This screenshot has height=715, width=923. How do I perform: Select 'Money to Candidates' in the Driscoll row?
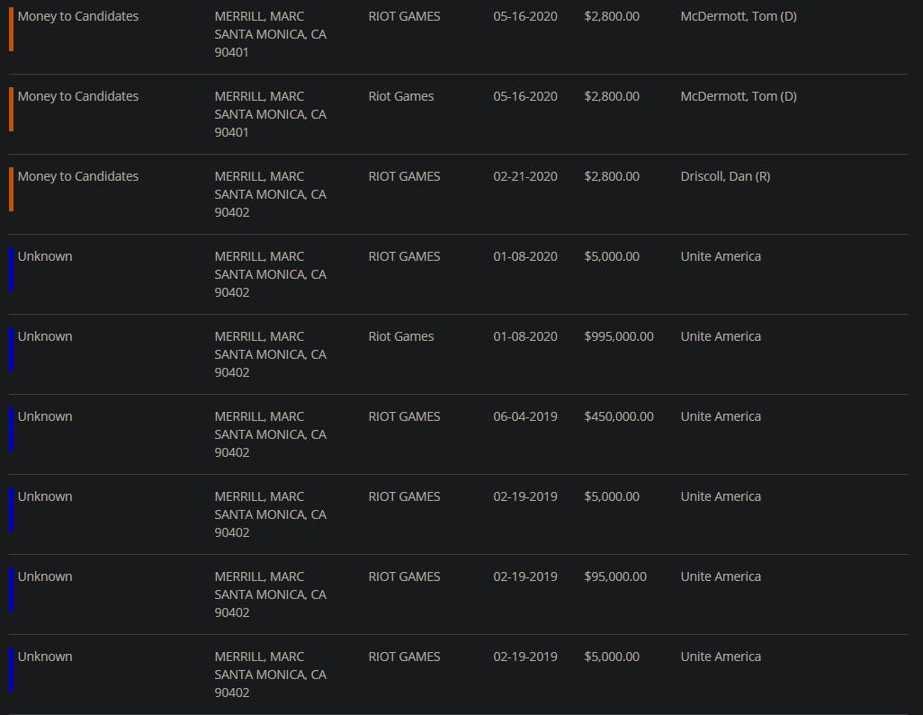tap(78, 176)
